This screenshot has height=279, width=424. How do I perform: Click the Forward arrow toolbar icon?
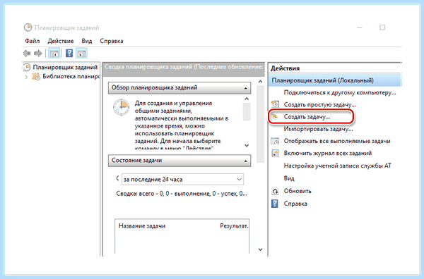click(x=38, y=54)
